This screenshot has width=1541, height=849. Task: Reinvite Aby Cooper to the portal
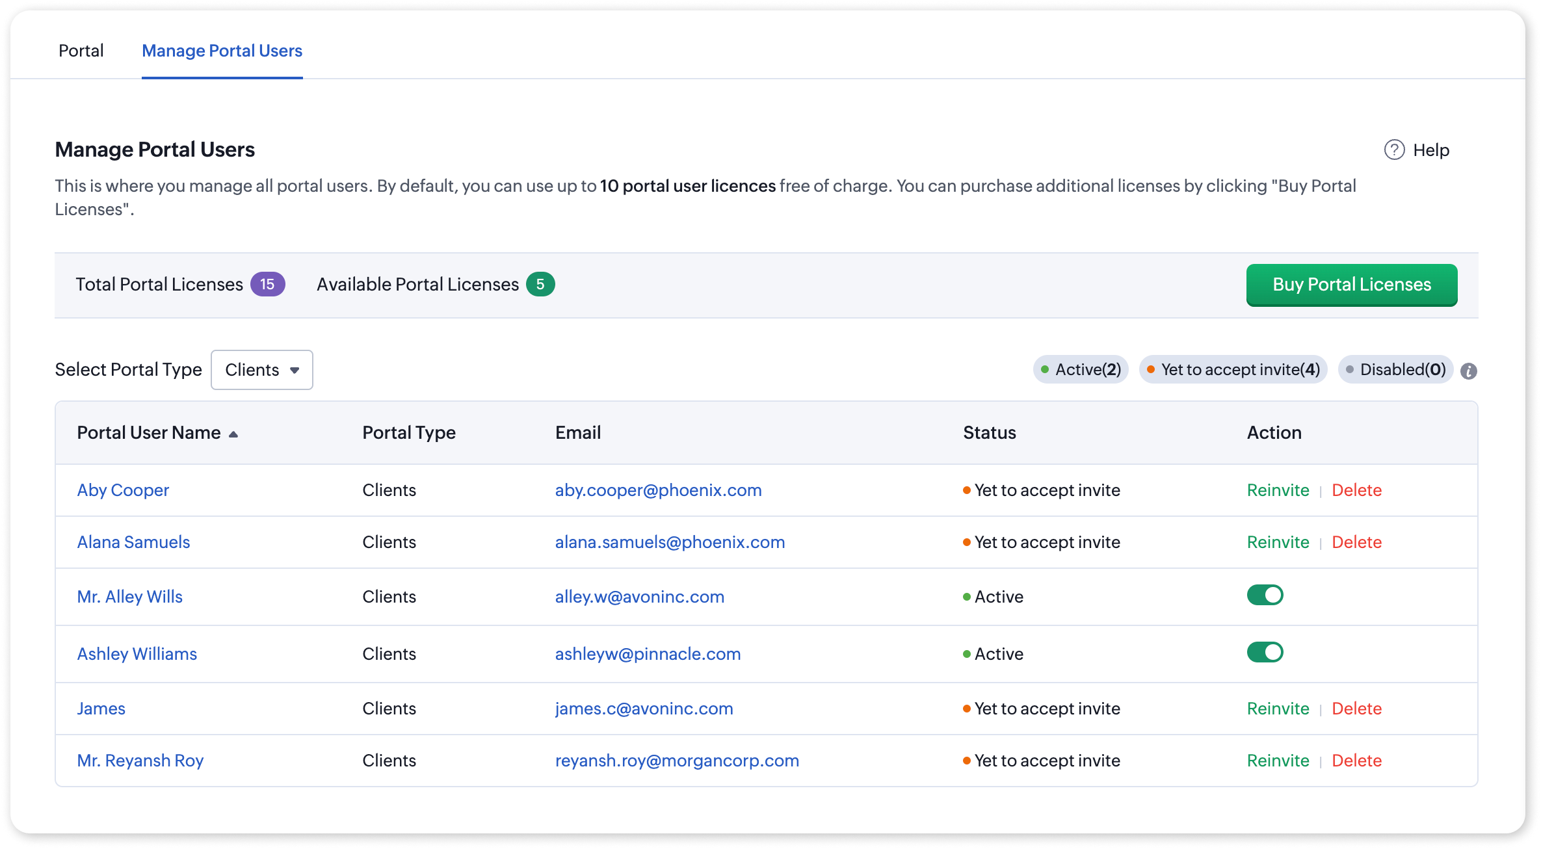pyautogui.click(x=1278, y=490)
